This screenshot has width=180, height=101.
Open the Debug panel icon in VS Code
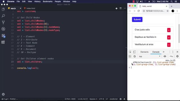click(x=3, y=29)
